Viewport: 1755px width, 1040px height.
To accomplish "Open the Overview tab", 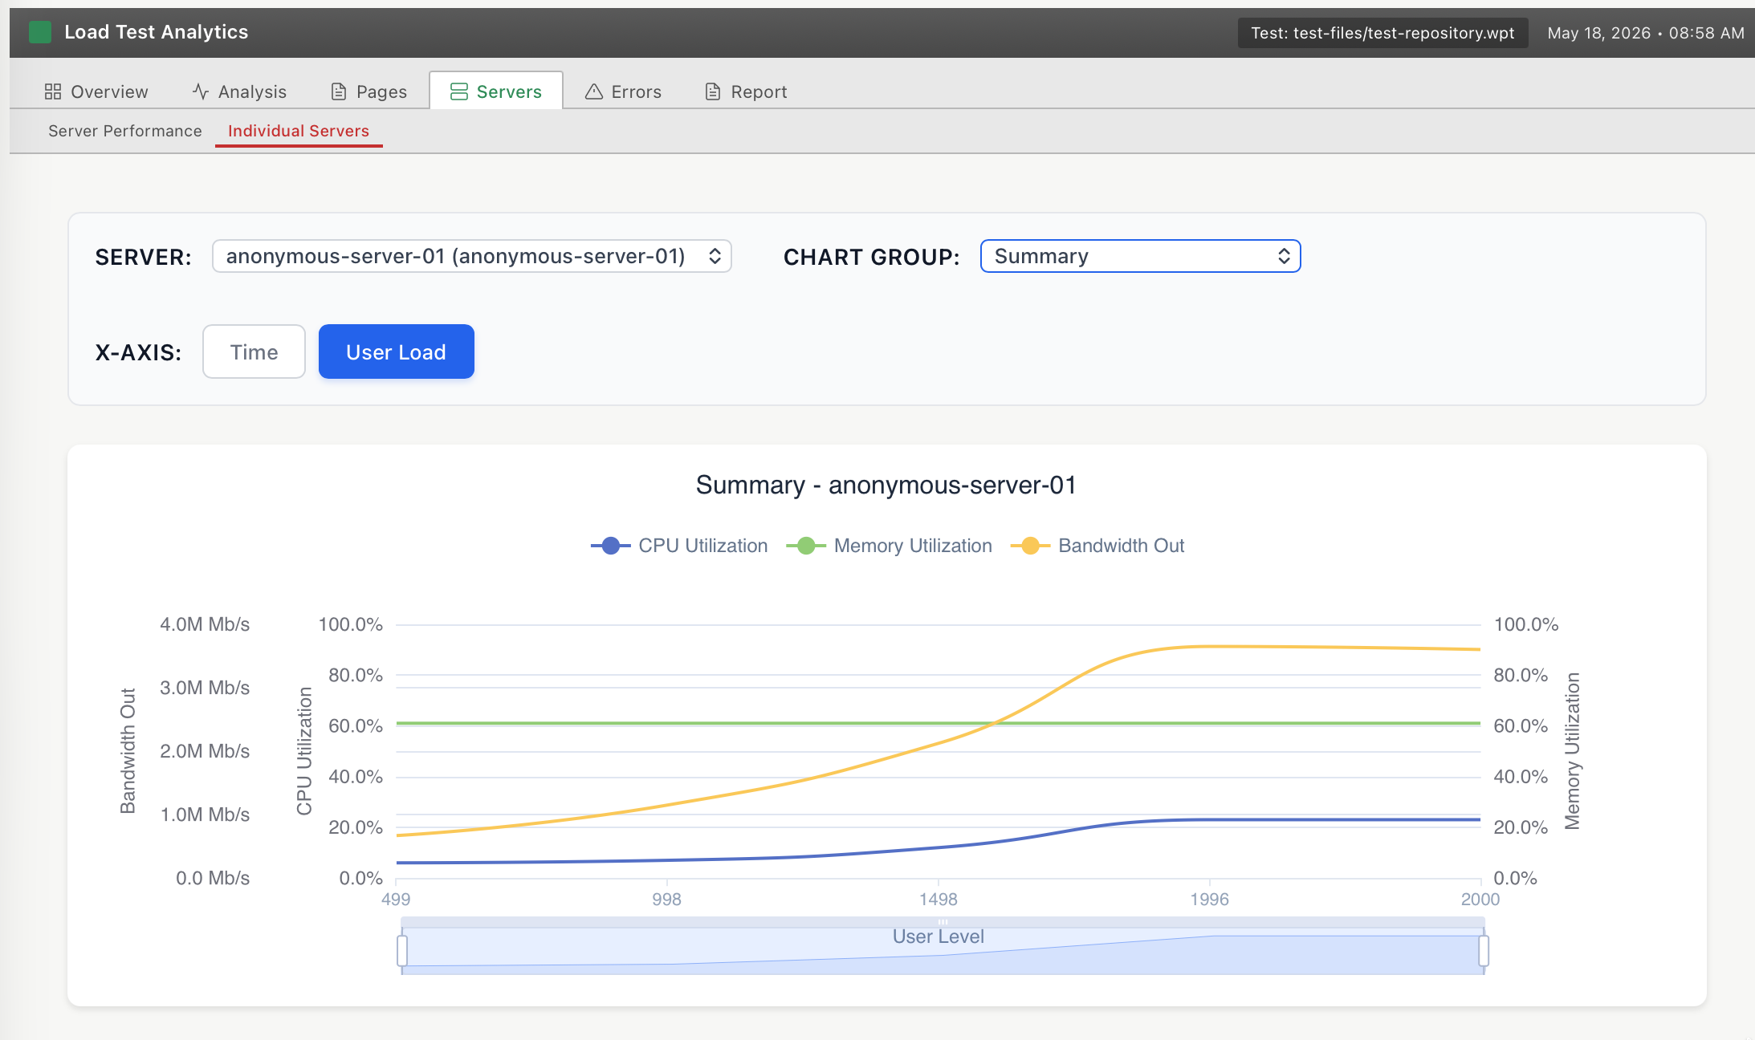I will coord(97,91).
